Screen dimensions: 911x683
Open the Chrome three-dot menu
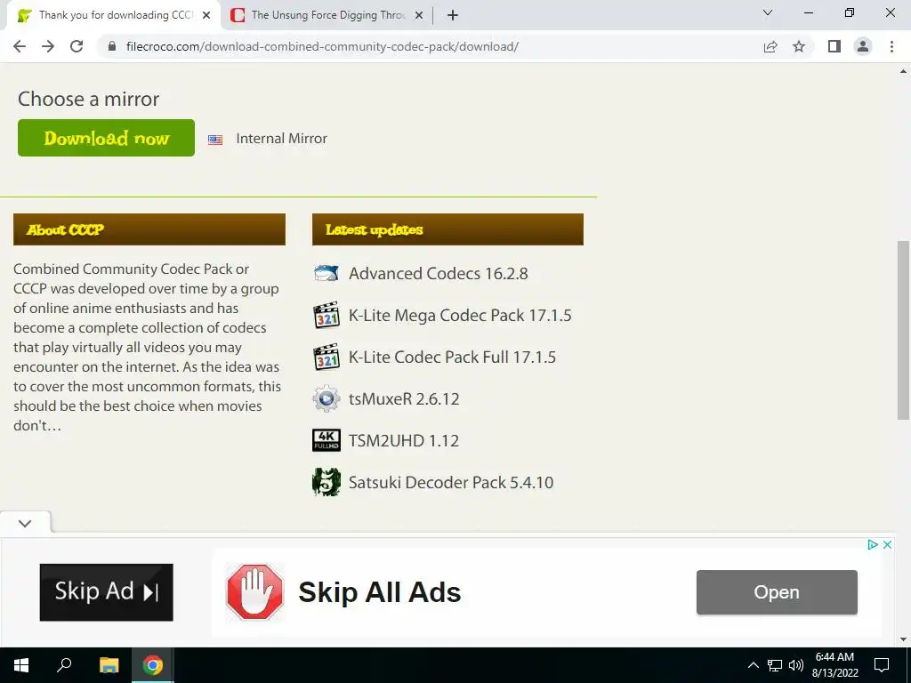pos(891,46)
